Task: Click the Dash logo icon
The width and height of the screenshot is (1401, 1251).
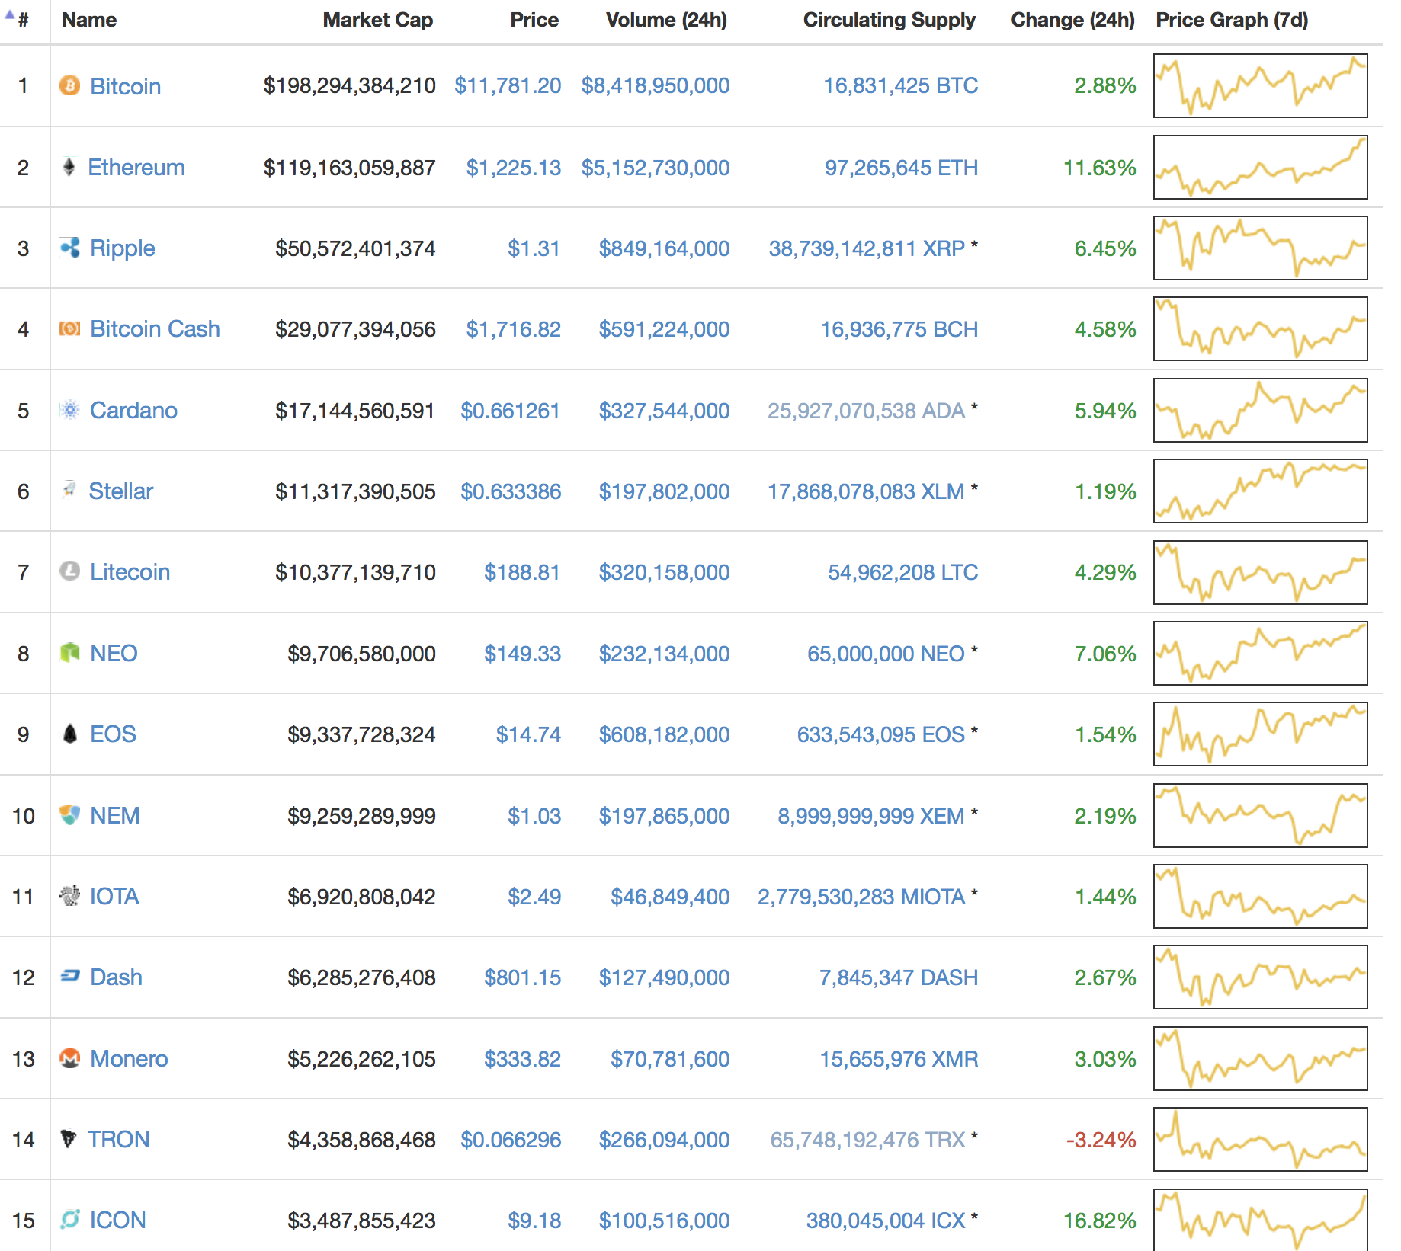Action: [x=69, y=977]
